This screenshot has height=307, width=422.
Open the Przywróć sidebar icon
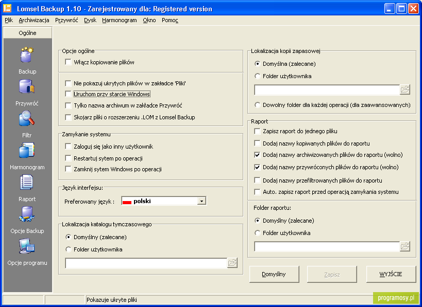click(x=27, y=86)
